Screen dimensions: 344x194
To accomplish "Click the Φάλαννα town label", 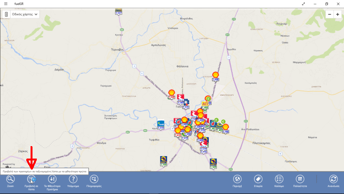I will tap(183, 66).
